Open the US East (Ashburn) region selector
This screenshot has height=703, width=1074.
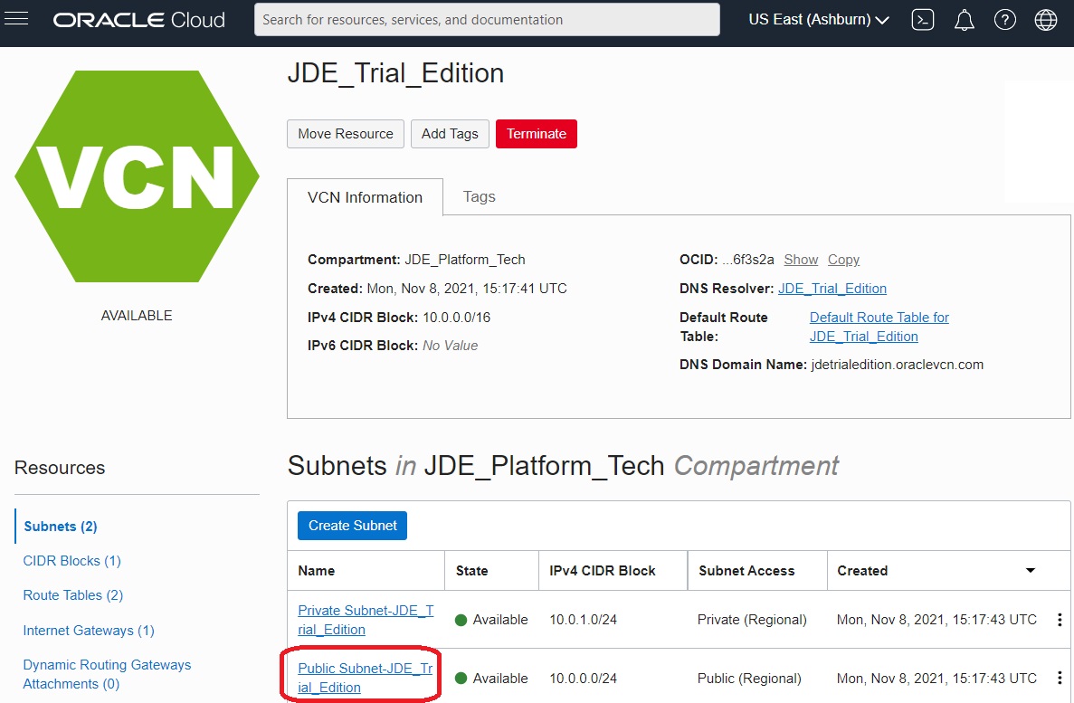pyautogui.click(x=816, y=19)
